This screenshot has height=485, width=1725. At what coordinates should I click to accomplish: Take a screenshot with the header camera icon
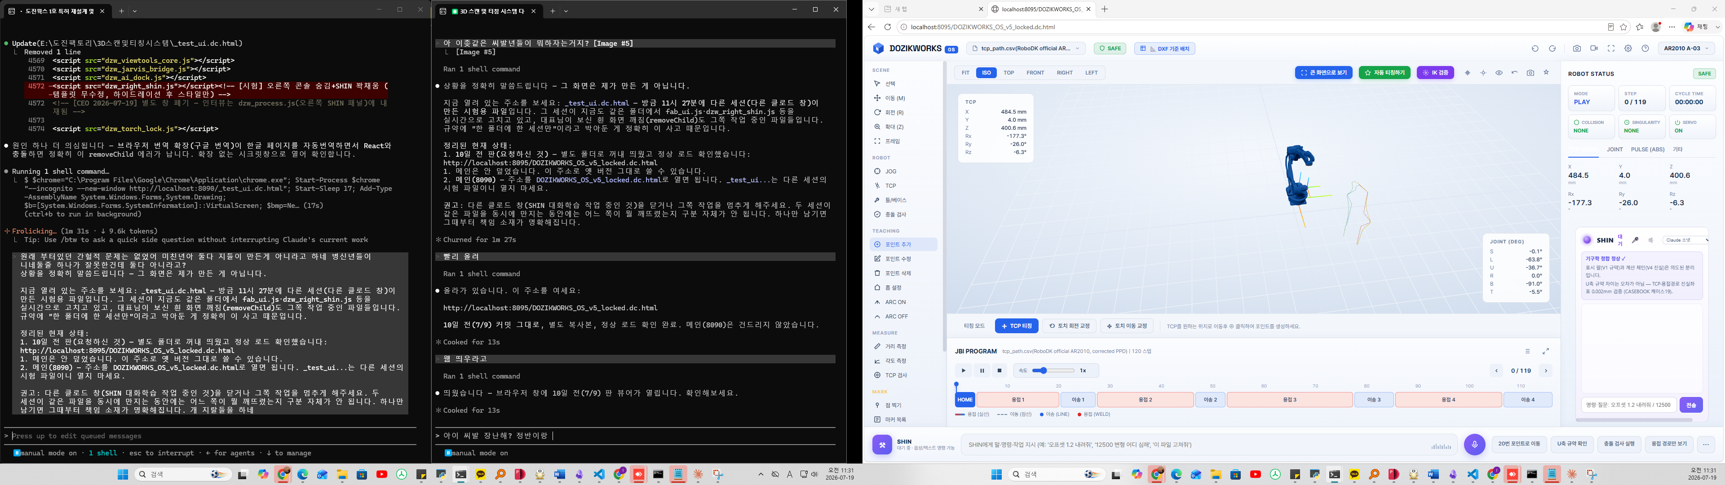pyautogui.click(x=1577, y=48)
